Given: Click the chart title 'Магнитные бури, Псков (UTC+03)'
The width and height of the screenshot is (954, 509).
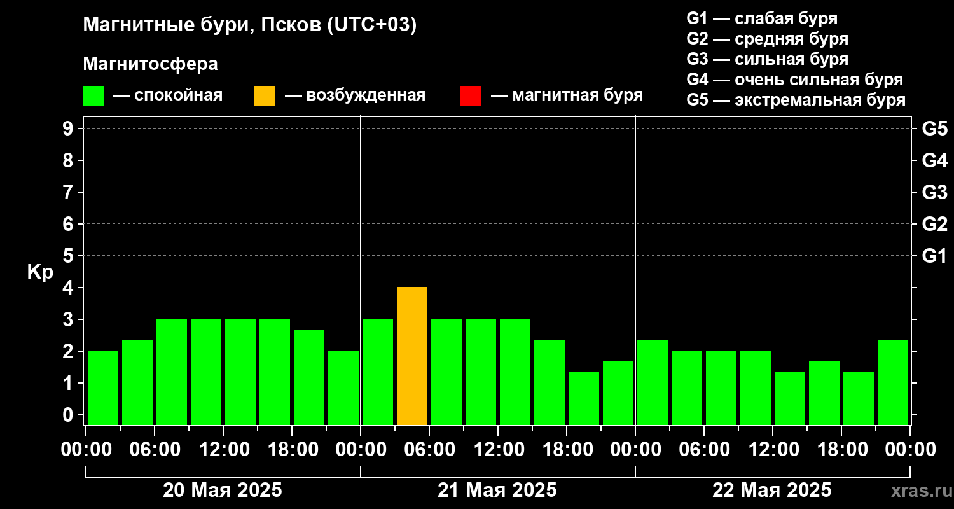Looking at the screenshot, I should (x=250, y=25).
